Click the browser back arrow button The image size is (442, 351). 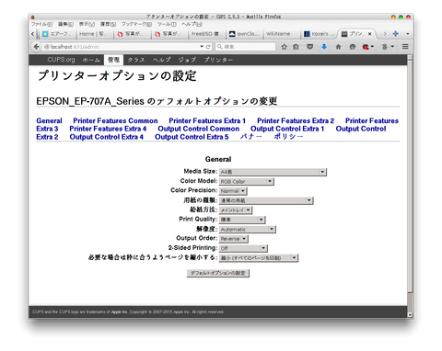pyautogui.click(x=37, y=47)
